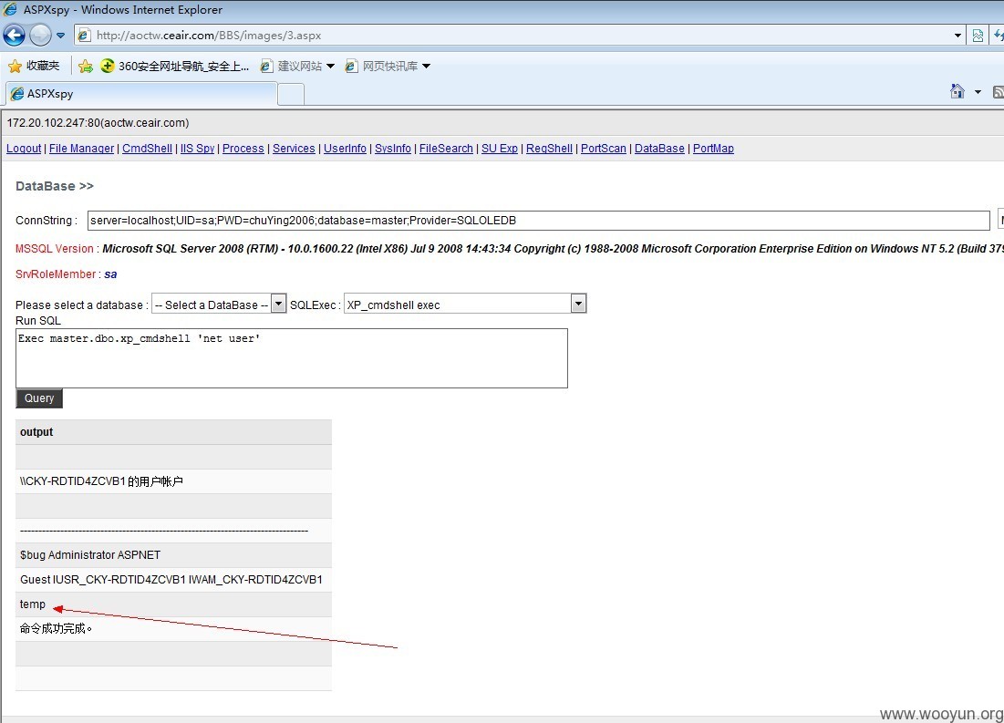Click the Run SQL text area
Image resolution: width=1004 pixels, height=723 pixels.
click(291, 358)
